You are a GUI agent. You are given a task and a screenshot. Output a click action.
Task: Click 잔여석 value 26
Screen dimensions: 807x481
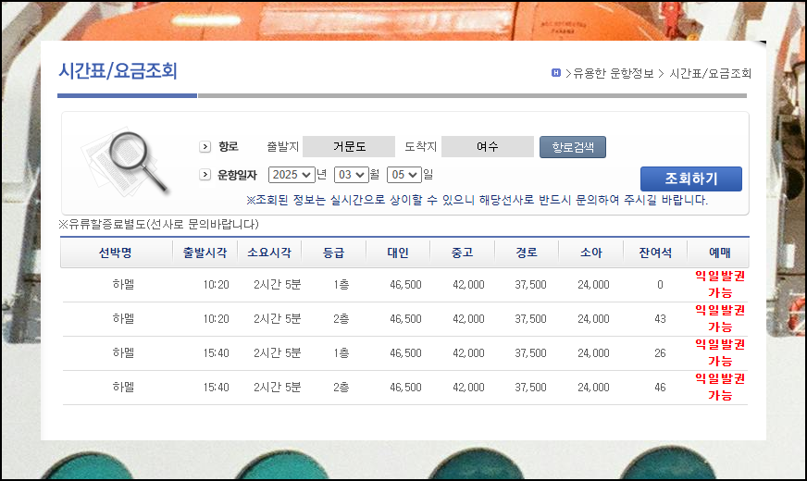coord(660,353)
